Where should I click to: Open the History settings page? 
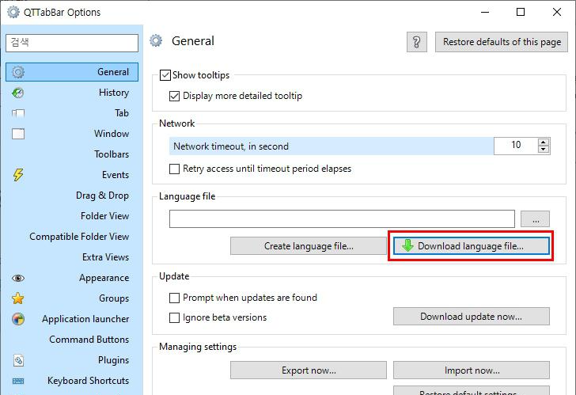coord(72,93)
